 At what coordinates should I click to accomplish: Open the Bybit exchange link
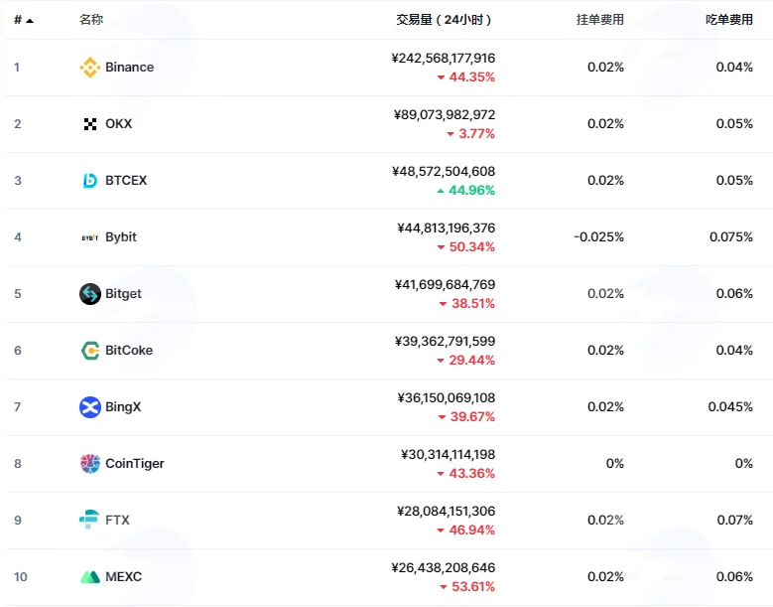click(121, 237)
